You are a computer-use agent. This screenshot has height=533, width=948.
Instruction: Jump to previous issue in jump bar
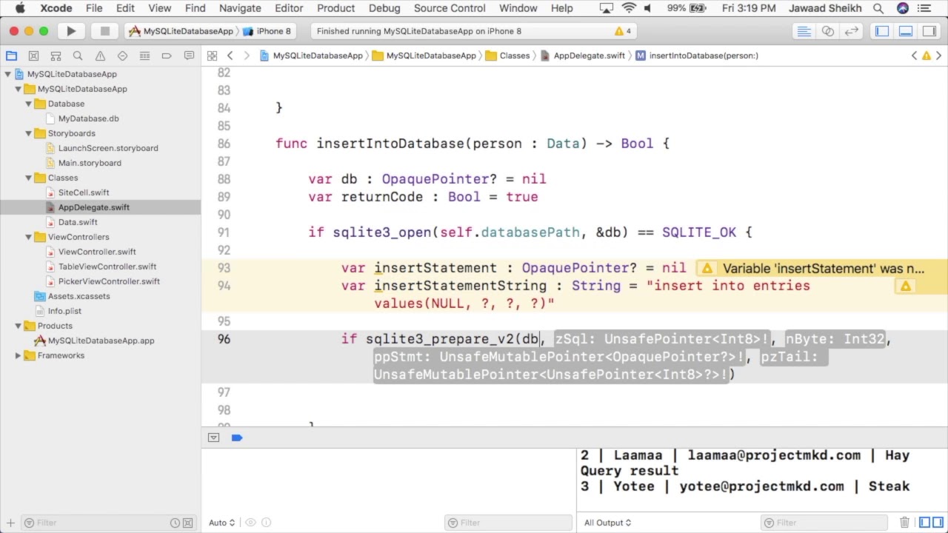pyautogui.click(x=914, y=56)
